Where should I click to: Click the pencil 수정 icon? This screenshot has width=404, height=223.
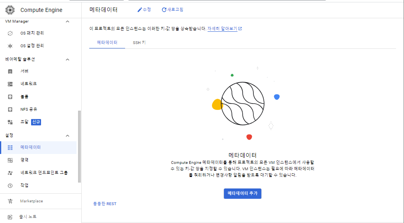(140, 10)
